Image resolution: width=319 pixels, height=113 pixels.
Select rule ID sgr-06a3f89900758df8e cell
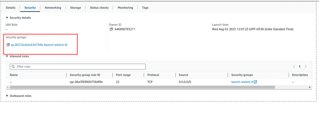86,82
